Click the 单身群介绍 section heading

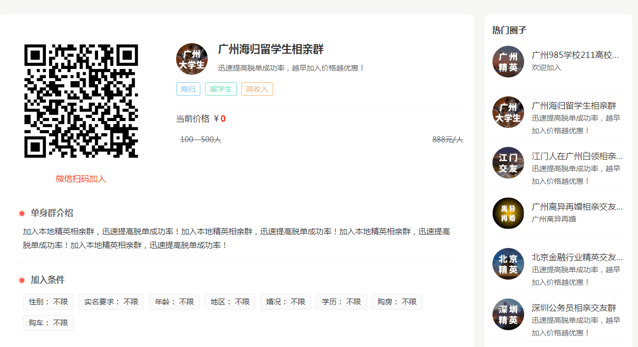click(52, 213)
